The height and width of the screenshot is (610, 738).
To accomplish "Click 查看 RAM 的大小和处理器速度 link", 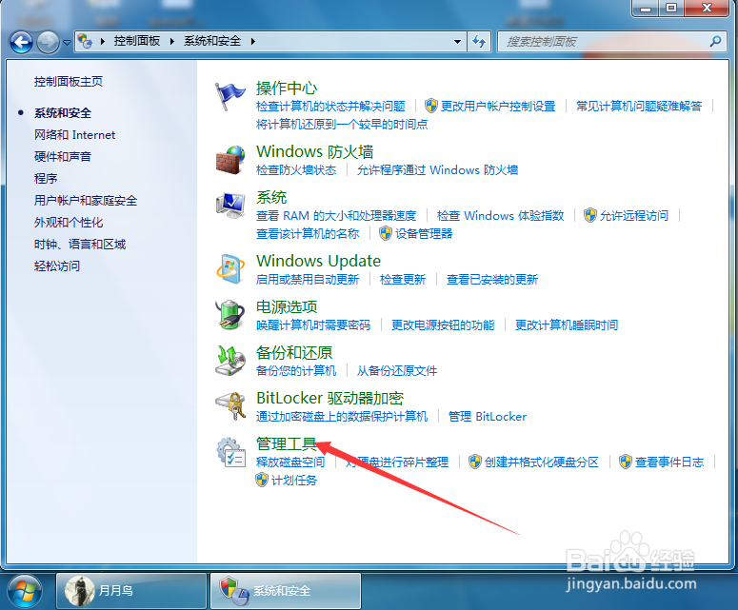I will pyautogui.click(x=336, y=215).
